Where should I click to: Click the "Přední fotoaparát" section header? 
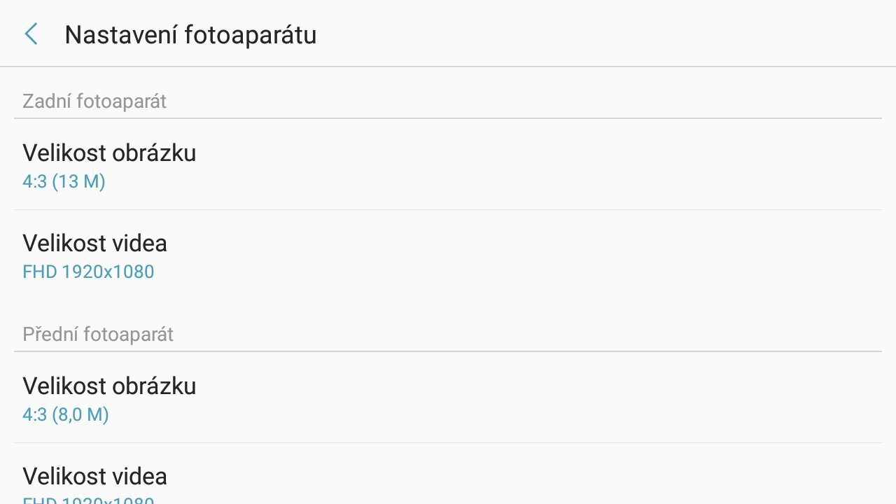click(98, 335)
